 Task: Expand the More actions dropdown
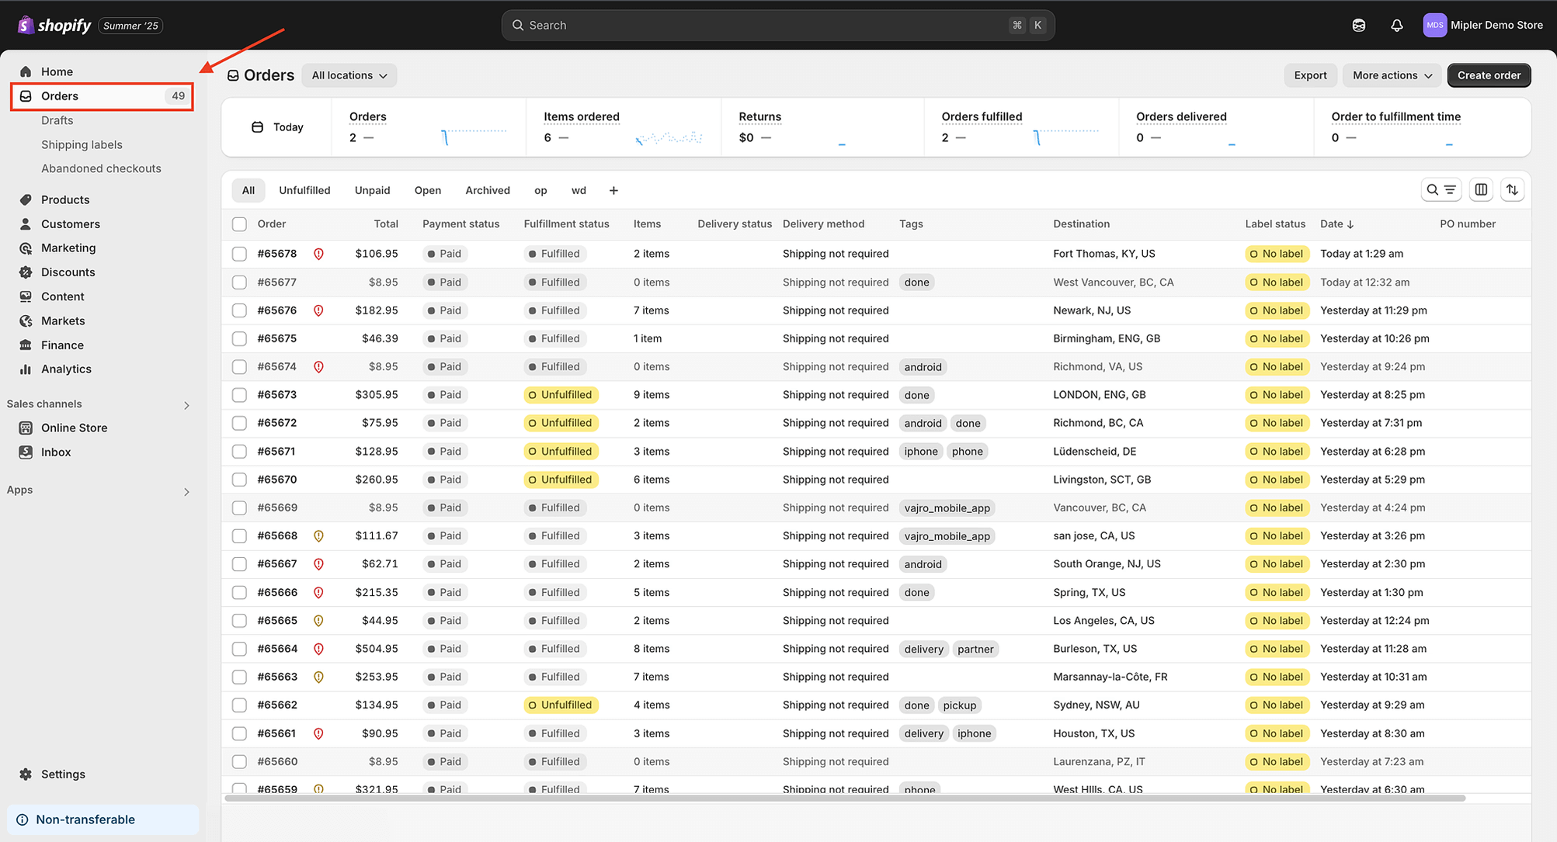(x=1392, y=75)
